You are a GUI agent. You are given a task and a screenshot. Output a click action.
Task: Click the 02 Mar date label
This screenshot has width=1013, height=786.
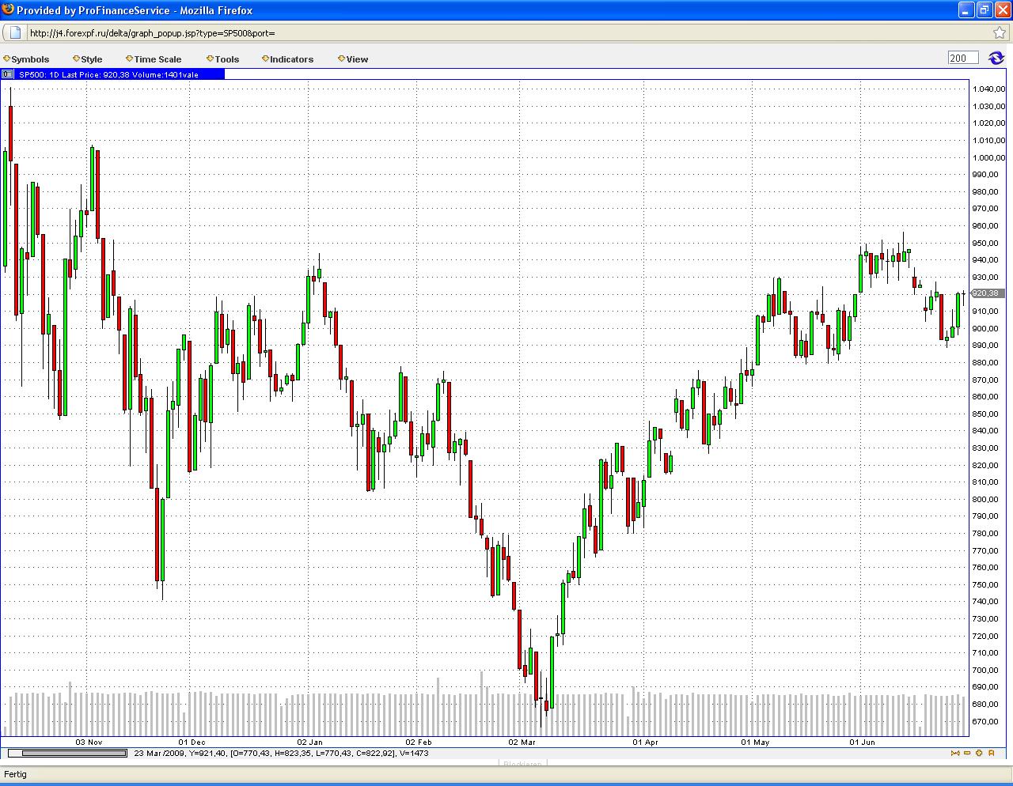tap(522, 742)
